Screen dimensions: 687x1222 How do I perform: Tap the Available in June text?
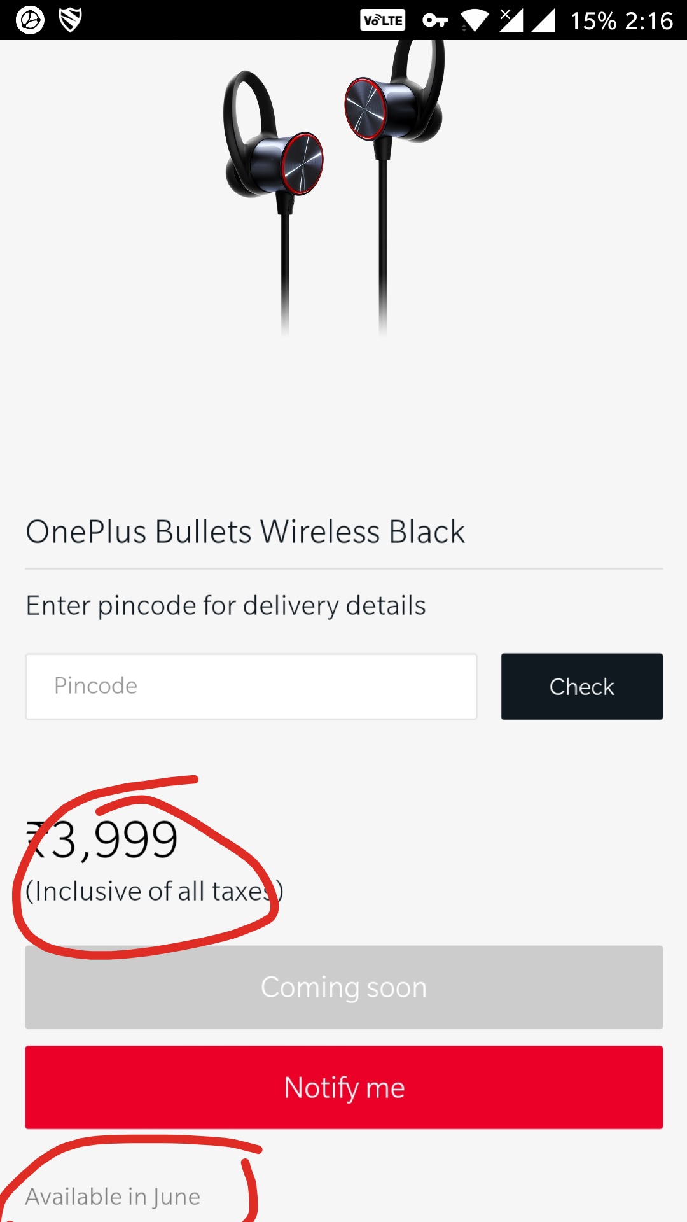113,1197
